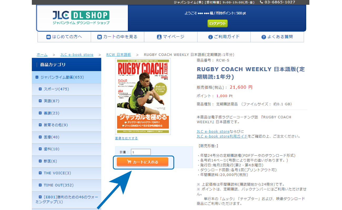This screenshot has width=342, height=210.
Task: Click the Rugby Coach Weekly cover image
Action: point(143,96)
